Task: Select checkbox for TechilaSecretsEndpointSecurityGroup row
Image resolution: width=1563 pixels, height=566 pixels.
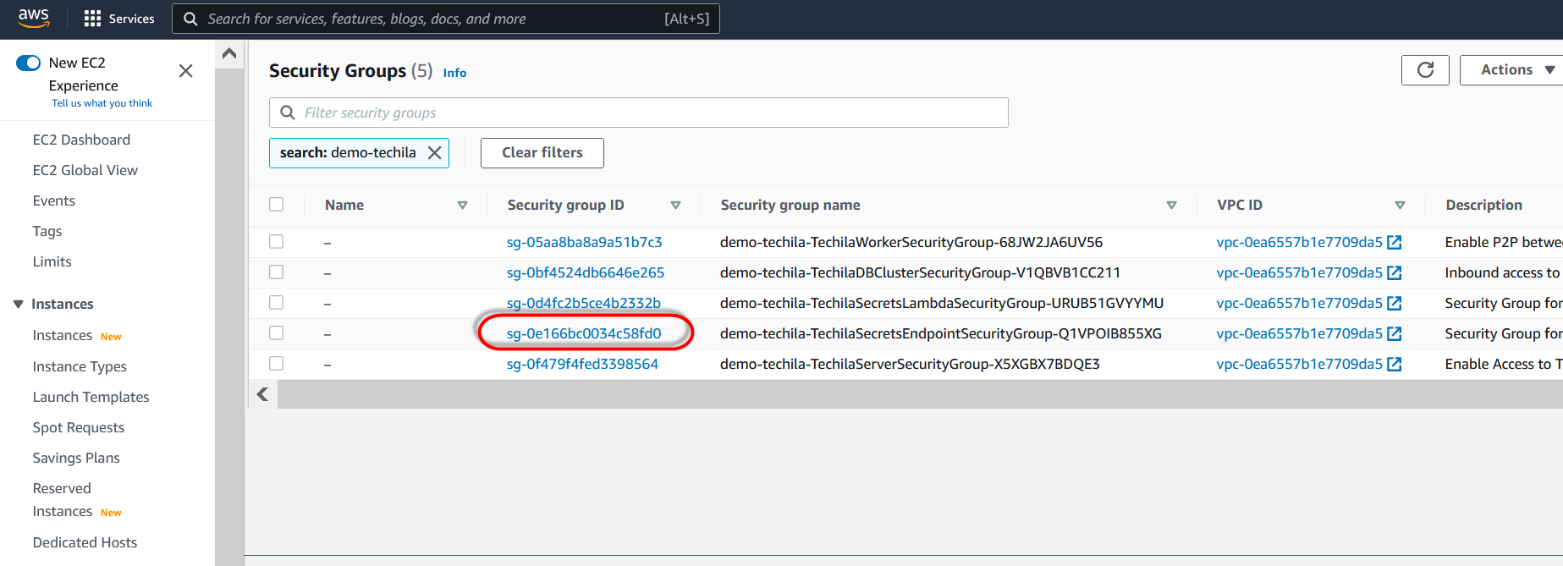Action: click(x=276, y=333)
